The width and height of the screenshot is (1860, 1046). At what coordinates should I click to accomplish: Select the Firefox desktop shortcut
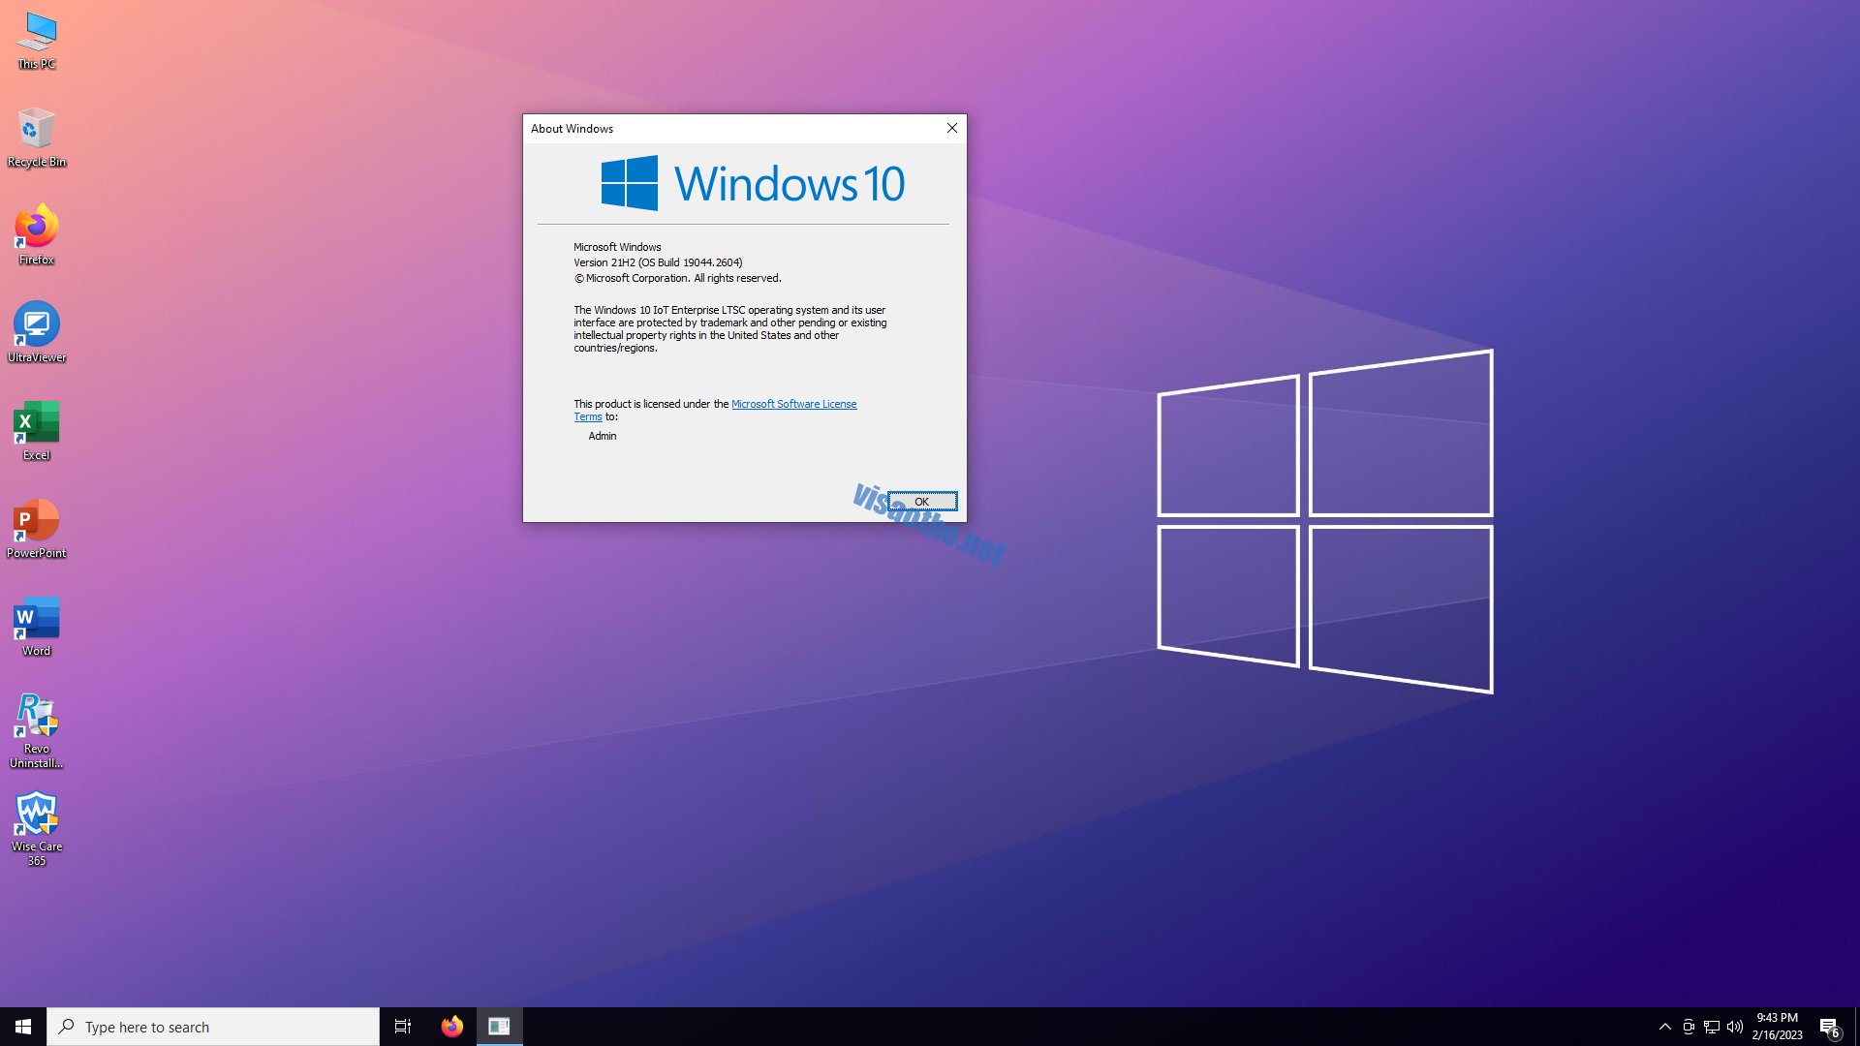[x=37, y=235]
